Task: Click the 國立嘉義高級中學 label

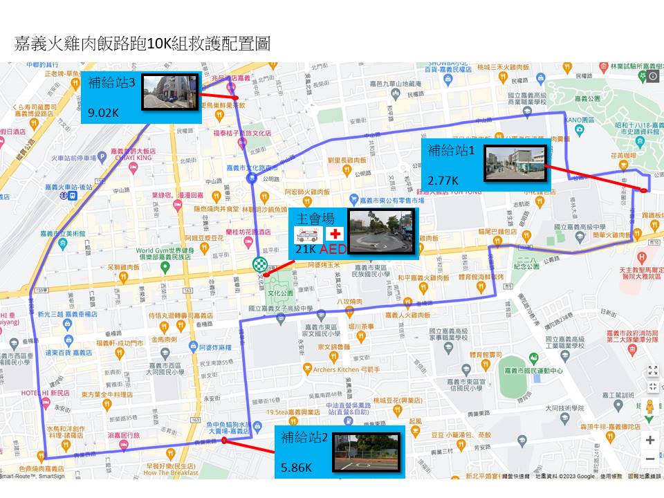Action: [580, 227]
